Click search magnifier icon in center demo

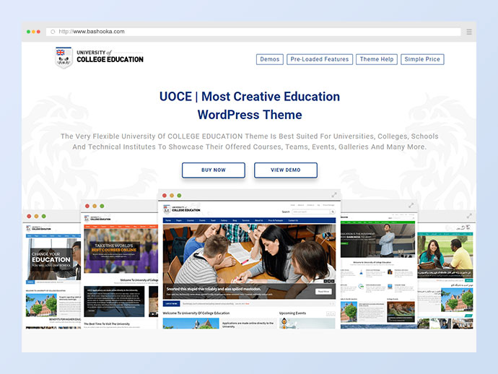333,212
